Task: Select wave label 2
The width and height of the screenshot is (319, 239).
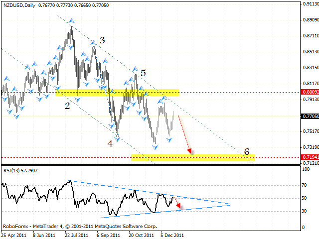Action: 66,105
